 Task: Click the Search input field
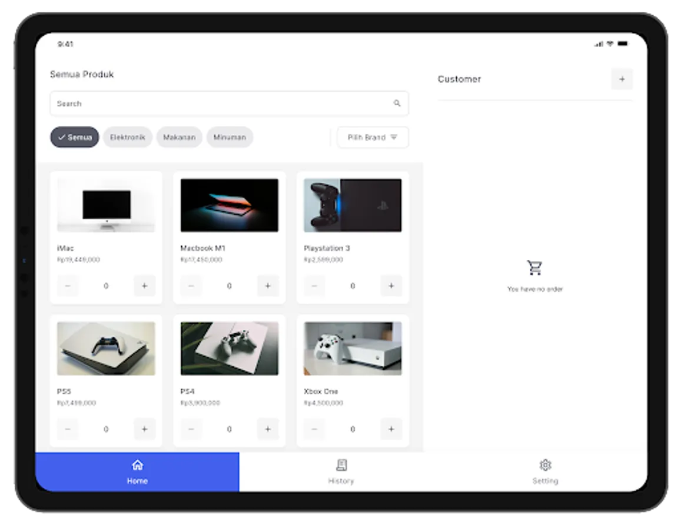(x=229, y=103)
